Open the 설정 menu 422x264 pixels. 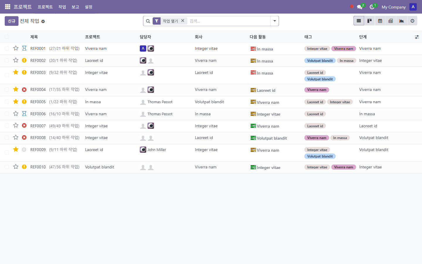pyautogui.click(x=89, y=7)
